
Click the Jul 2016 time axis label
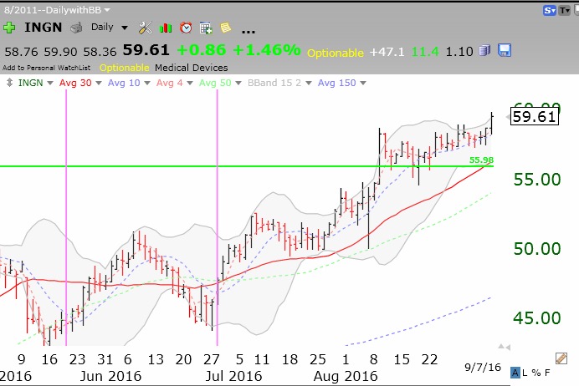tap(233, 377)
